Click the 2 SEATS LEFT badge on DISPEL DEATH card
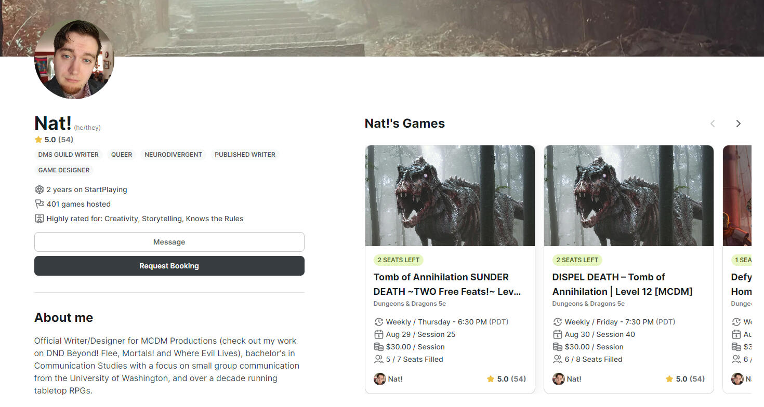 (577, 260)
